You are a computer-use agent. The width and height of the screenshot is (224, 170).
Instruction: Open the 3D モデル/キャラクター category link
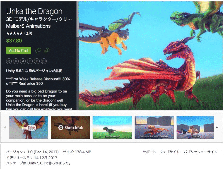[39, 19]
